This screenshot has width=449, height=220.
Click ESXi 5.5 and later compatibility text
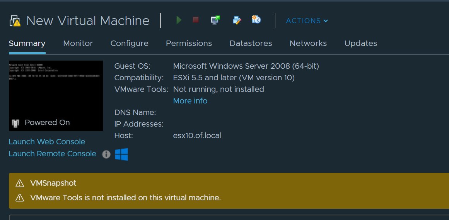[234, 78]
